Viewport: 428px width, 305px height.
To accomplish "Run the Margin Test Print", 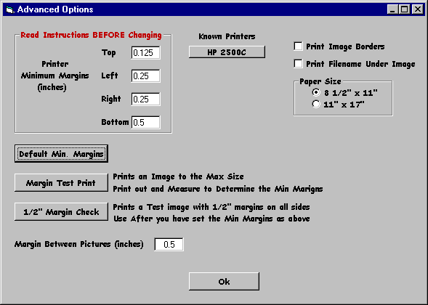I will [x=61, y=183].
